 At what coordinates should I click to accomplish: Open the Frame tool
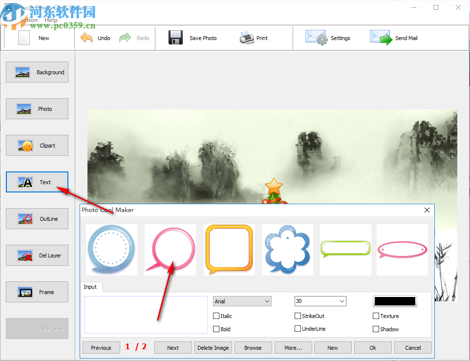click(37, 292)
